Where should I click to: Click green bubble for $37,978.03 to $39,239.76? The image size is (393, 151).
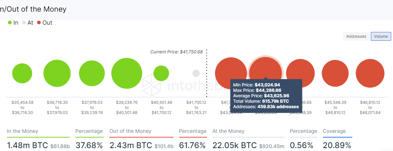(92, 73)
